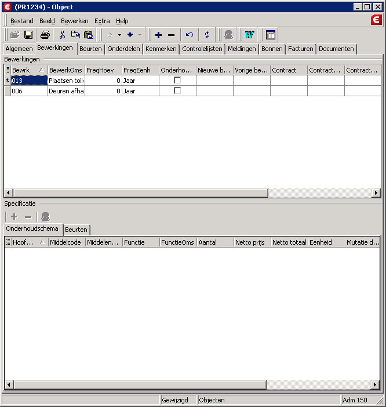Viewport: 386px width, 407px height.
Task: Select the 'Plaatsen toil' description cell
Action: (x=66, y=81)
